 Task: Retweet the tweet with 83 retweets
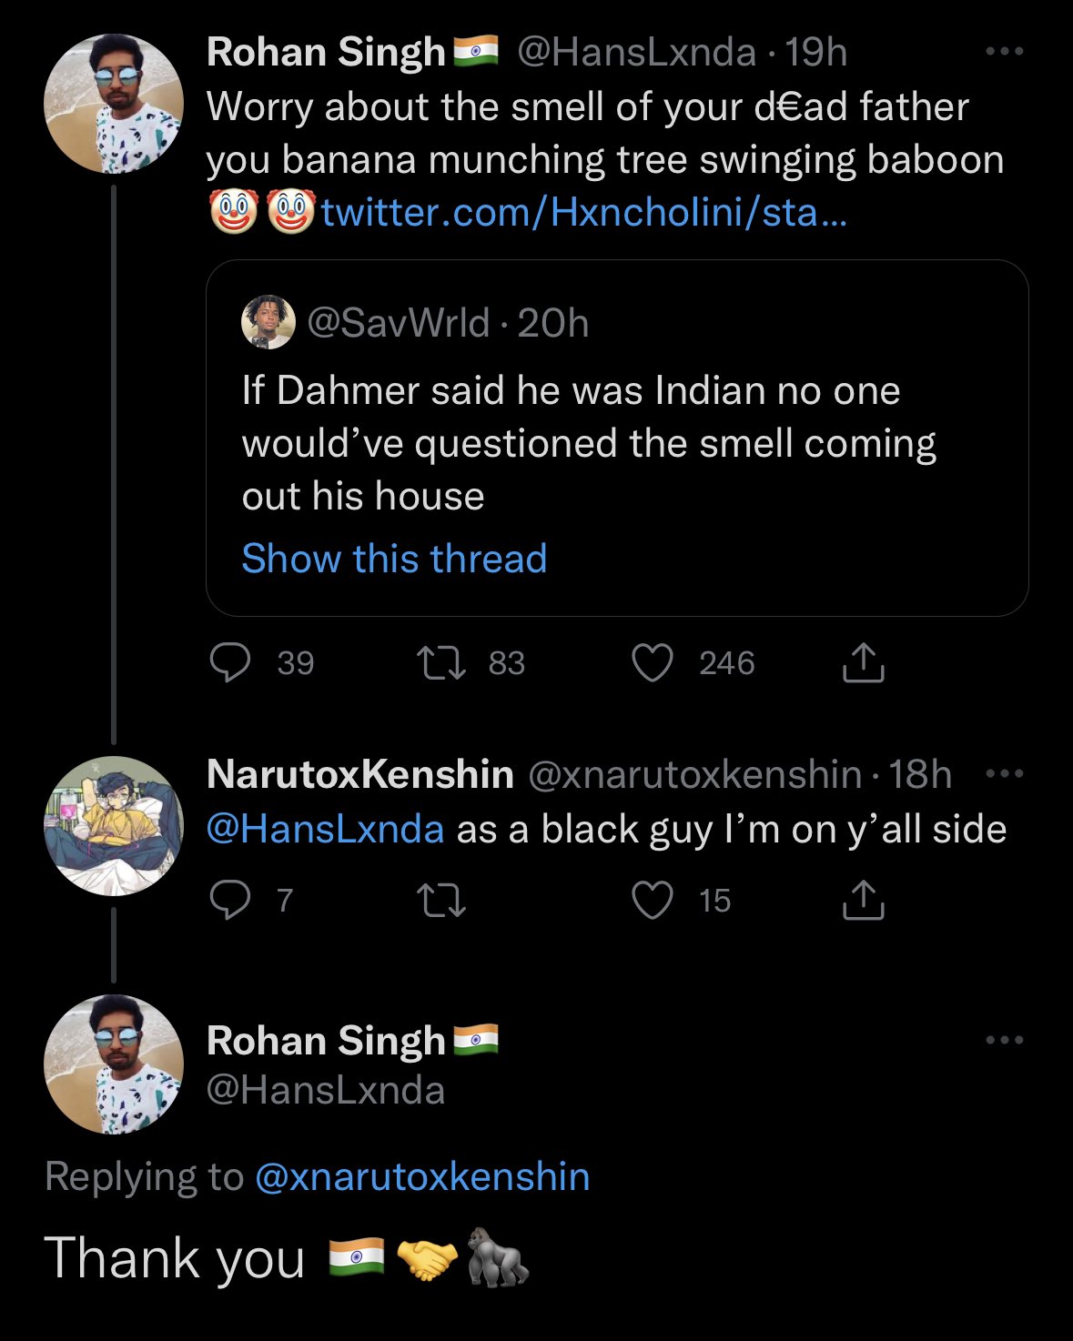(441, 663)
